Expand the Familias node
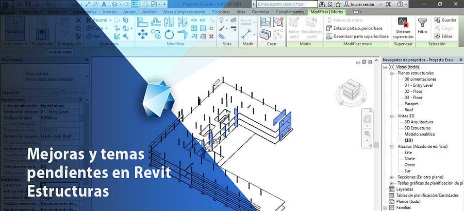 pyautogui.click(x=385, y=208)
